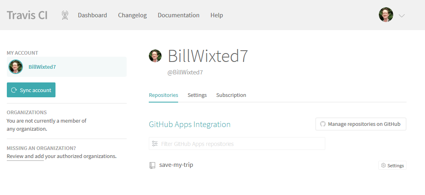The image size is (425, 195).
Task: Focus the Filter GitHub Apps repositories field
Action: pyautogui.click(x=237, y=144)
